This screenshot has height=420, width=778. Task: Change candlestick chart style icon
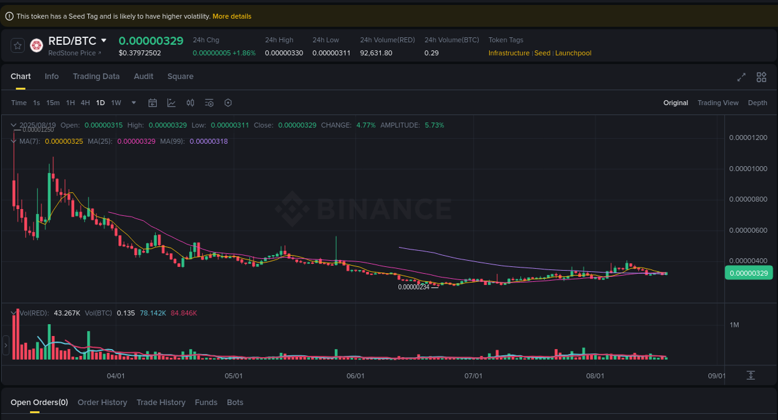point(190,103)
